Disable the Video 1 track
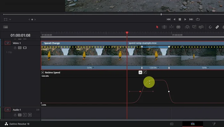The image size is (224, 127). (x=25, y=48)
